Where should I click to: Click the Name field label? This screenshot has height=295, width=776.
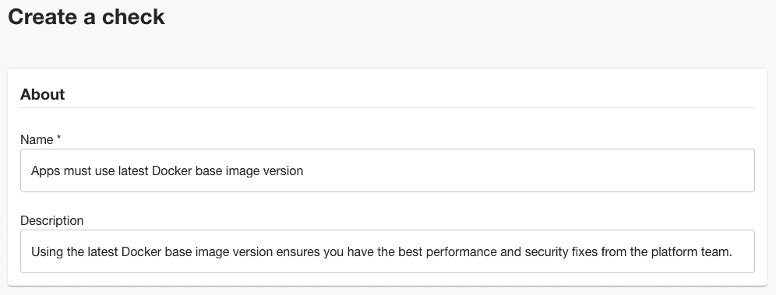click(x=37, y=140)
